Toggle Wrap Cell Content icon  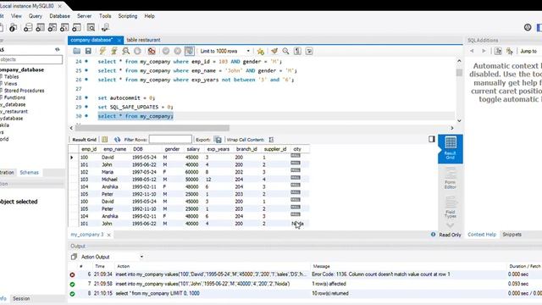click(271, 139)
